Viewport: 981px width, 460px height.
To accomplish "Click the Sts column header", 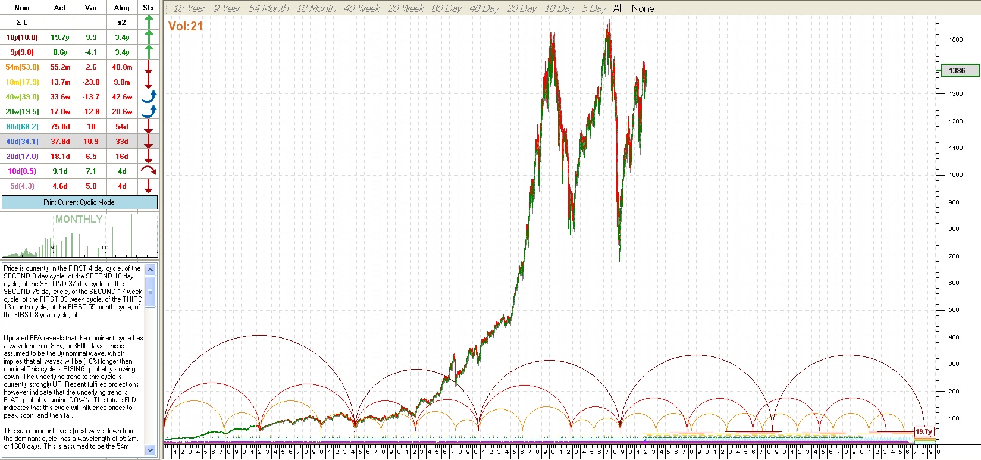I will tap(149, 8).
